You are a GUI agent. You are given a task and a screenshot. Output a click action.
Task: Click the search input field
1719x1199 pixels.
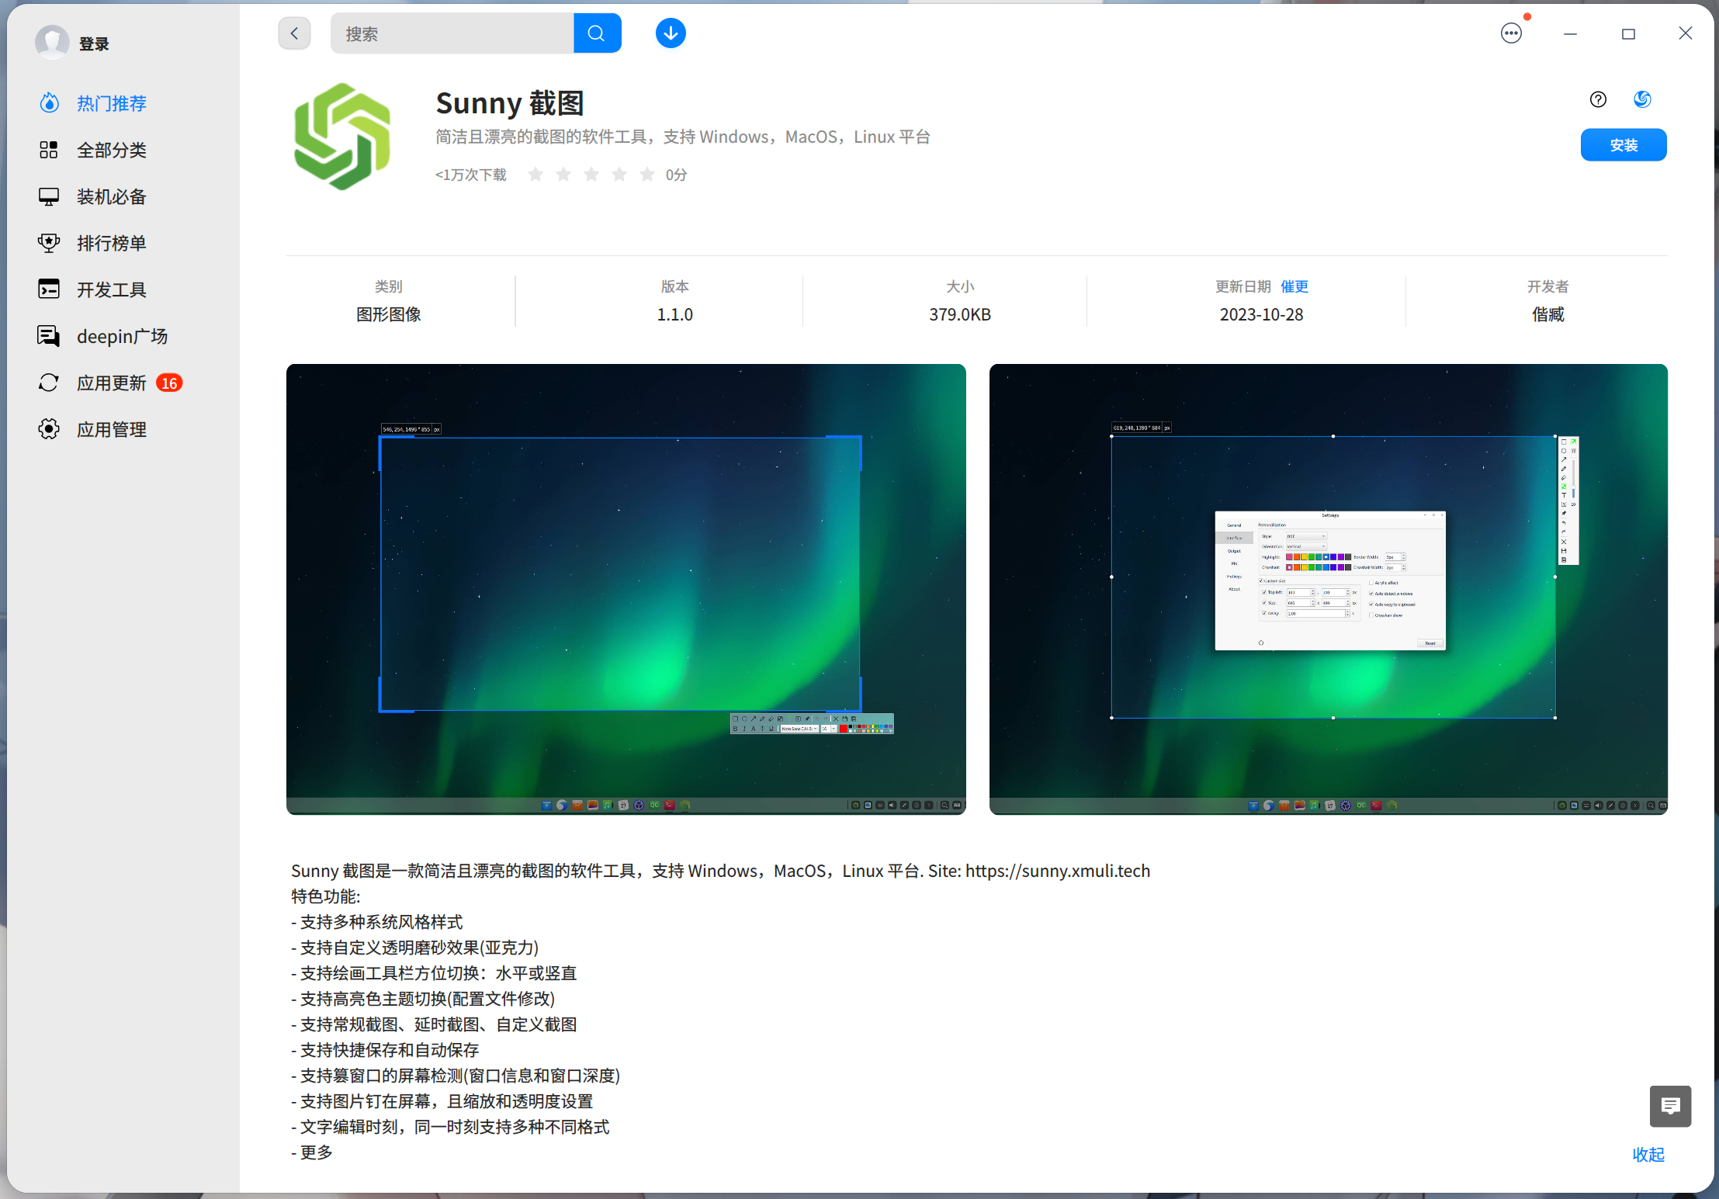click(x=452, y=33)
